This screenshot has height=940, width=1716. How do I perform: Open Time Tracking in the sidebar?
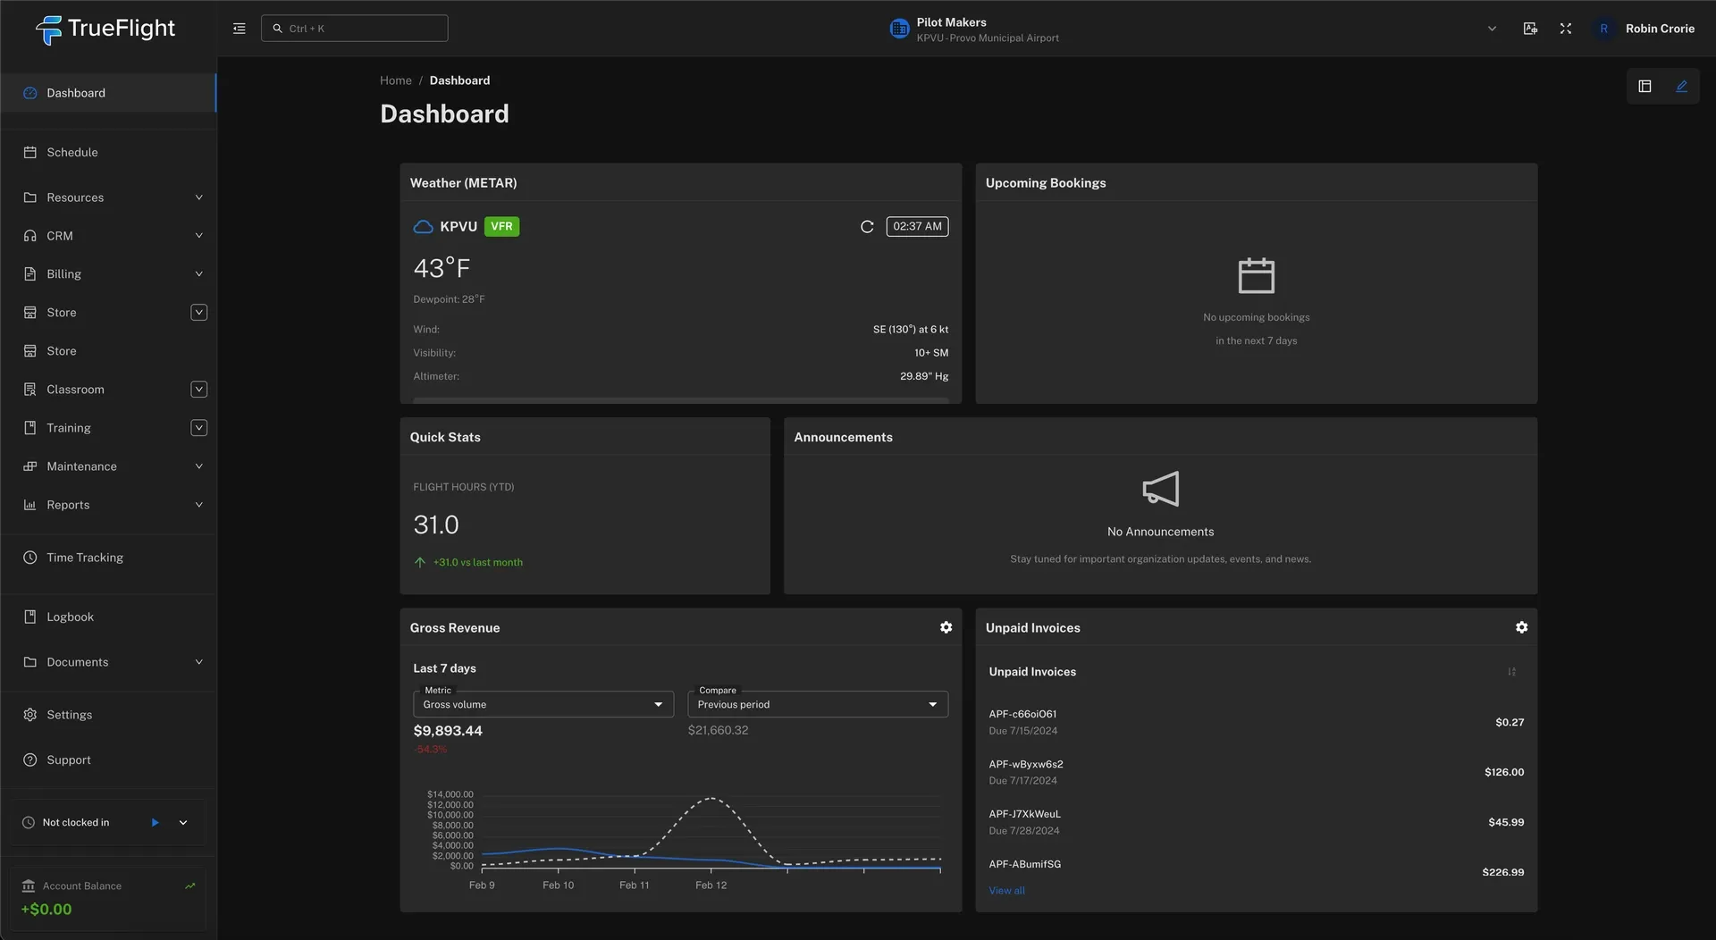pyautogui.click(x=85, y=558)
